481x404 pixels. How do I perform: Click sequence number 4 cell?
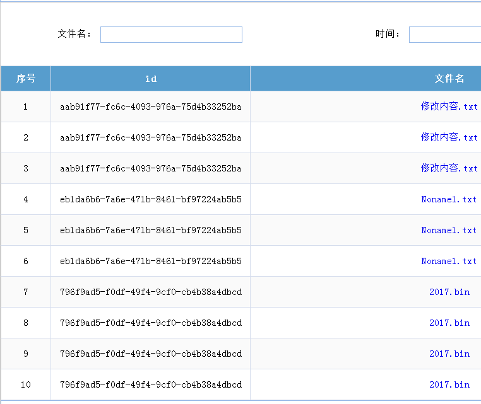[x=26, y=199]
